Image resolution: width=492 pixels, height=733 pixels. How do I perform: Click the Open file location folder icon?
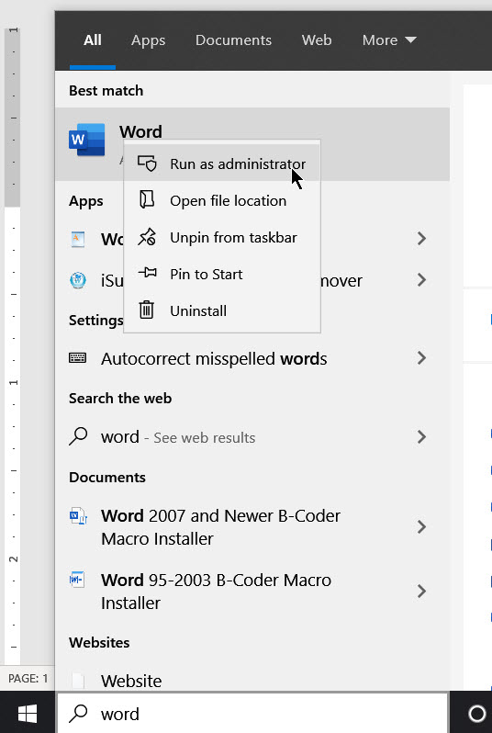(147, 199)
